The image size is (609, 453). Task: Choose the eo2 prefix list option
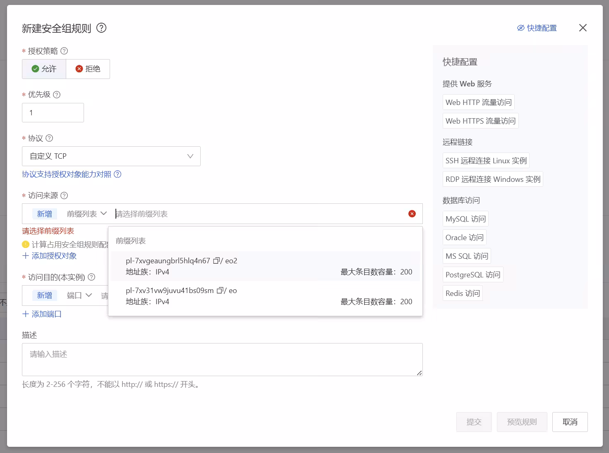(265, 267)
